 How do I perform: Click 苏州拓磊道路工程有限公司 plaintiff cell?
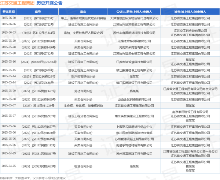(x=134, y=154)
